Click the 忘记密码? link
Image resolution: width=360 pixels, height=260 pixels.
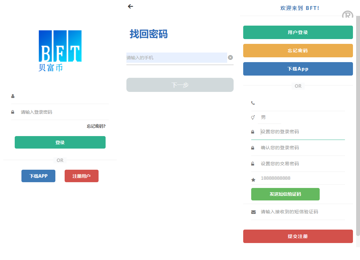tap(96, 126)
